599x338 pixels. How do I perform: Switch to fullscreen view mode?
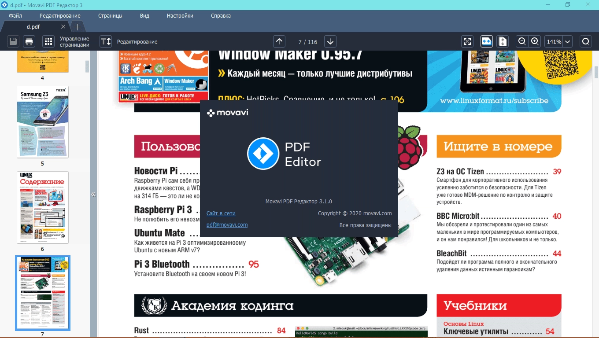click(467, 42)
